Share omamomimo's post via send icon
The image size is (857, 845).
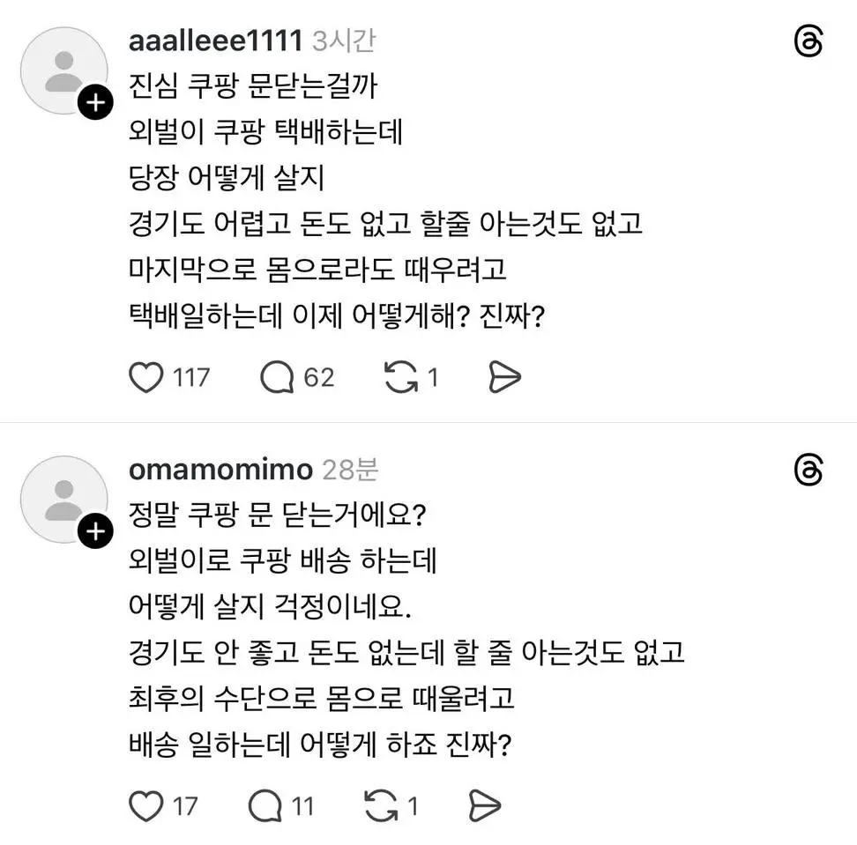(x=484, y=805)
